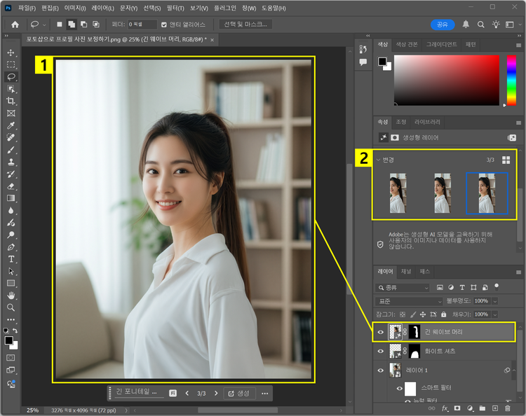
Task: Select the Move tool
Action: pos(11,53)
